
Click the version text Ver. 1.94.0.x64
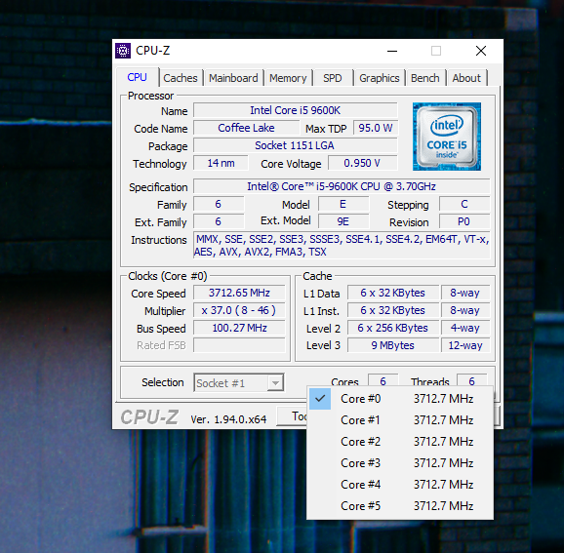pyautogui.click(x=228, y=419)
